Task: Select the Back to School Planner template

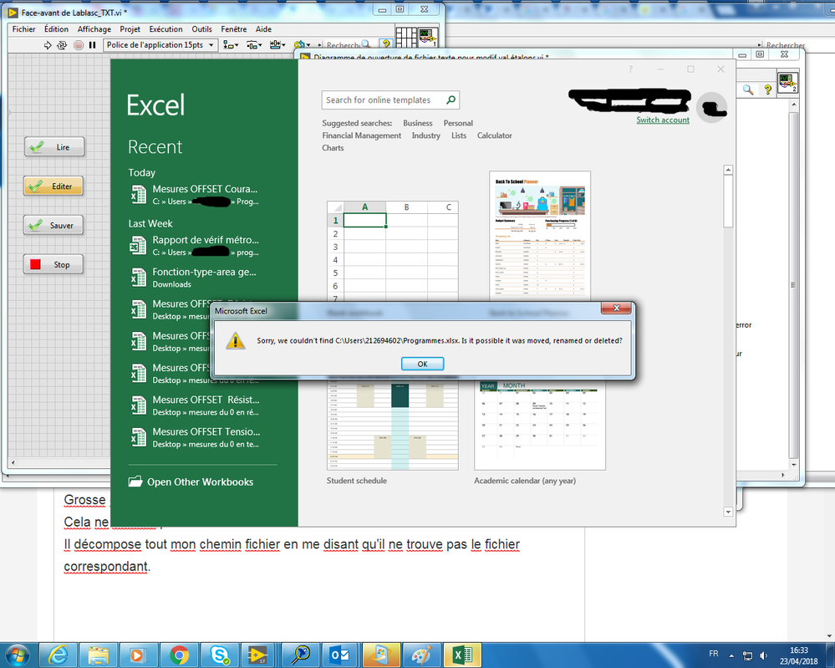Action: tap(540, 236)
